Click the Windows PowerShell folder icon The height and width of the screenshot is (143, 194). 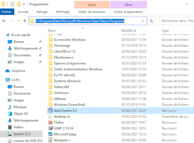[x=50, y=105]
